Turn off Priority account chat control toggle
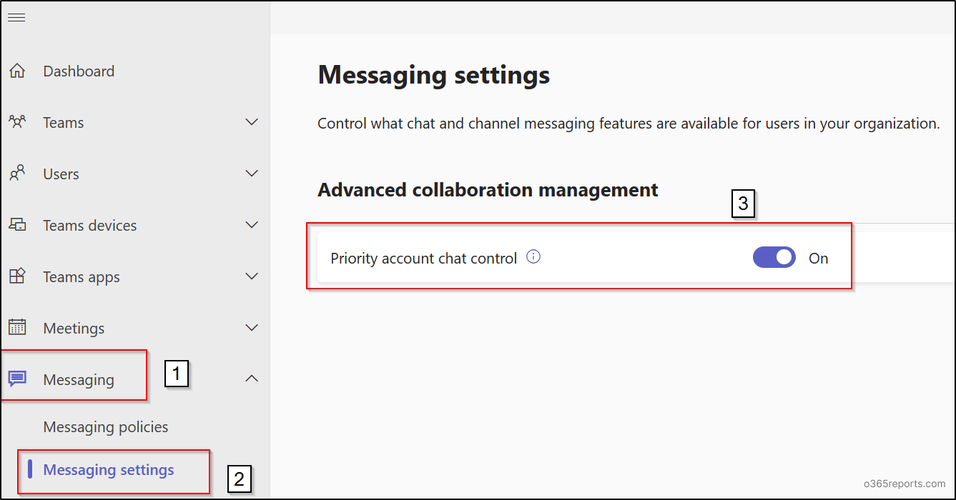The image size is (956, 500). coord(774,257)
